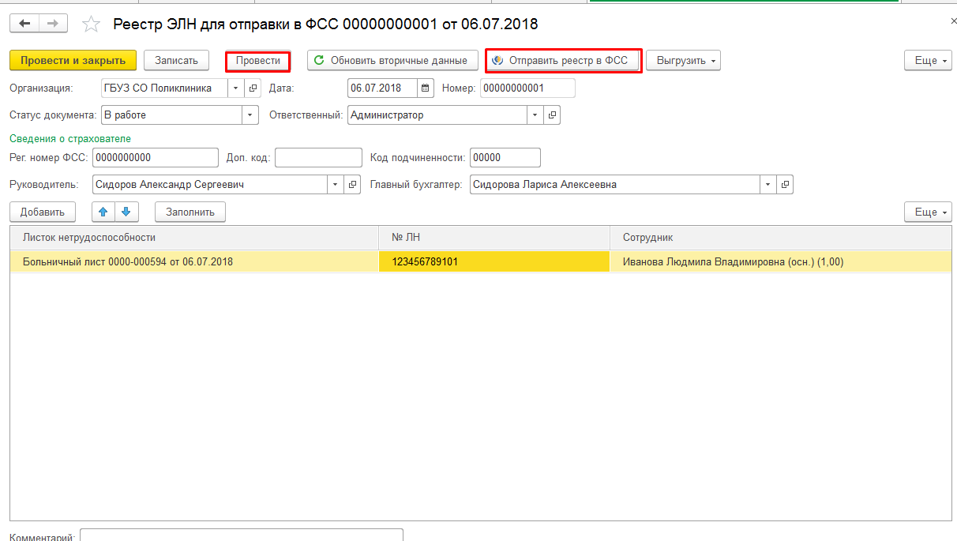The height and width of the screenshot is (541, 957).
Task: Click the Провести и закрыть button
Action: click(73, 61)
